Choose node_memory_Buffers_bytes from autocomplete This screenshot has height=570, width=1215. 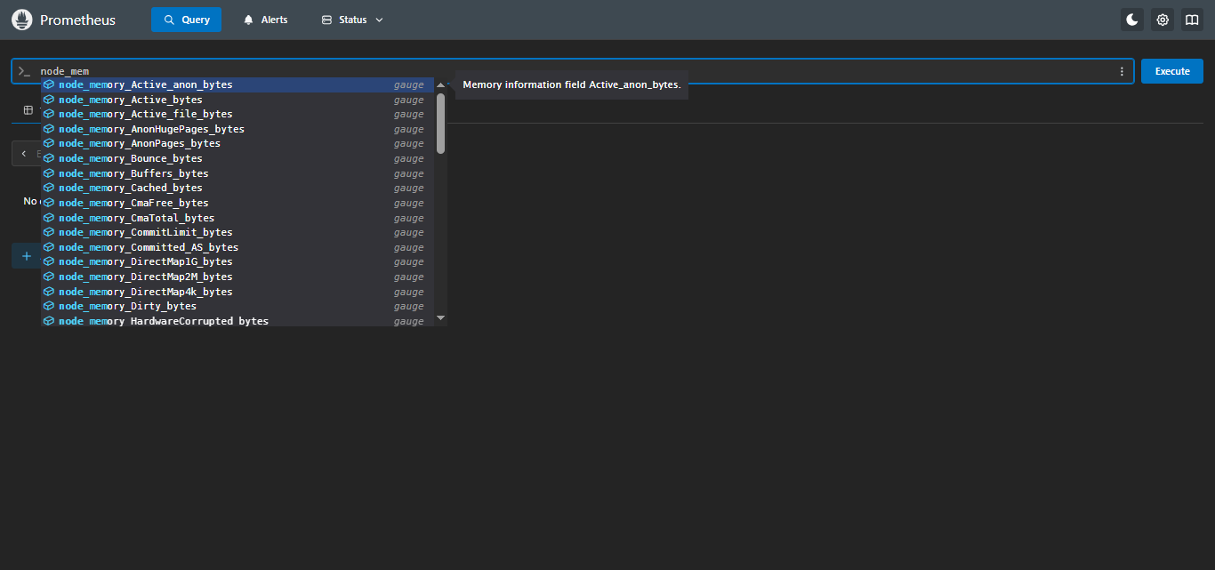[x=133, y=173]
